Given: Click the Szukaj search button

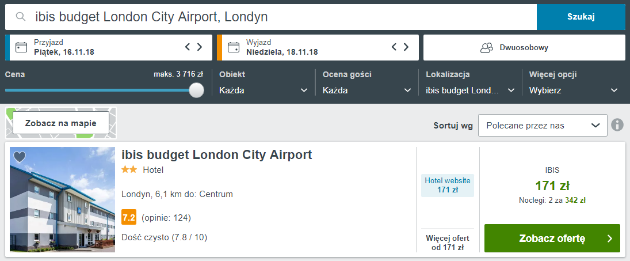Looking at the screenshot, I should tap(581, 17).
